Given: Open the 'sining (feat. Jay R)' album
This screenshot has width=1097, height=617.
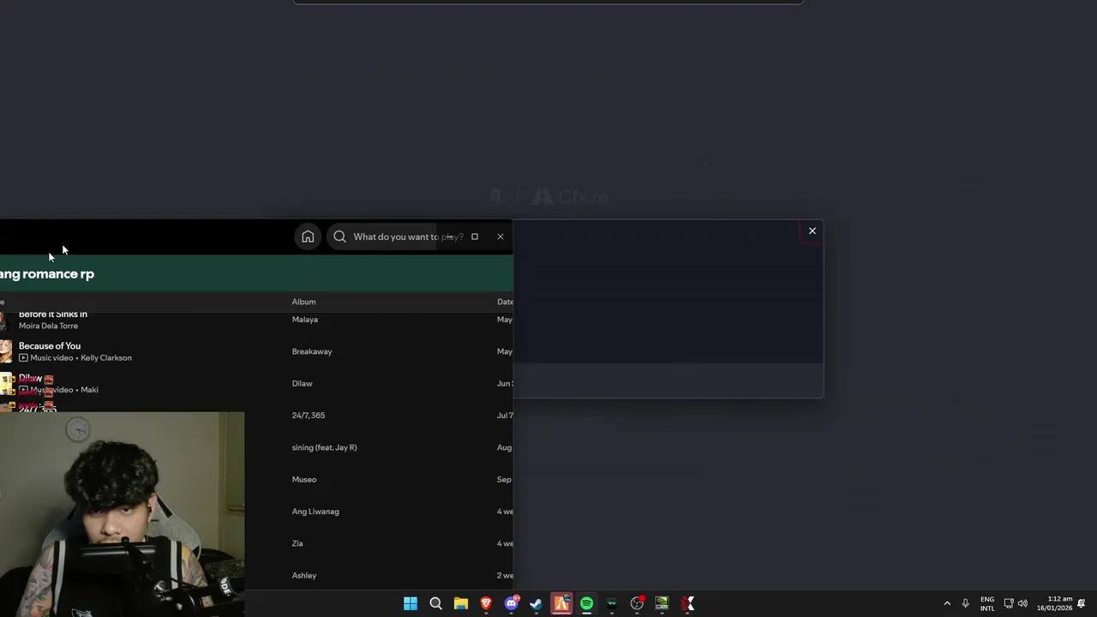Looking at the screenshot, I should (x=324, y=447).
